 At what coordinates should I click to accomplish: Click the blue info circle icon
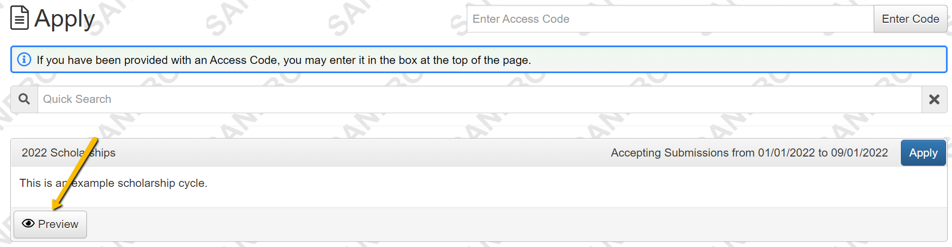[24, 60]
